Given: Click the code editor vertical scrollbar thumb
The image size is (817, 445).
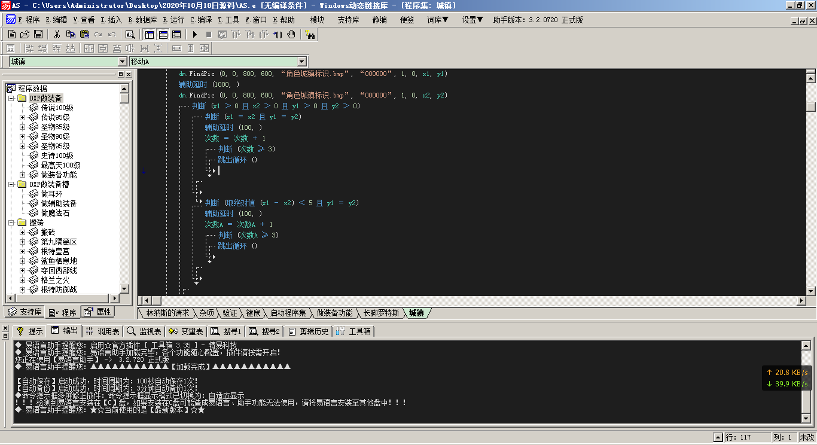Looking at the screenshot, I should click(x=811, y=107).
